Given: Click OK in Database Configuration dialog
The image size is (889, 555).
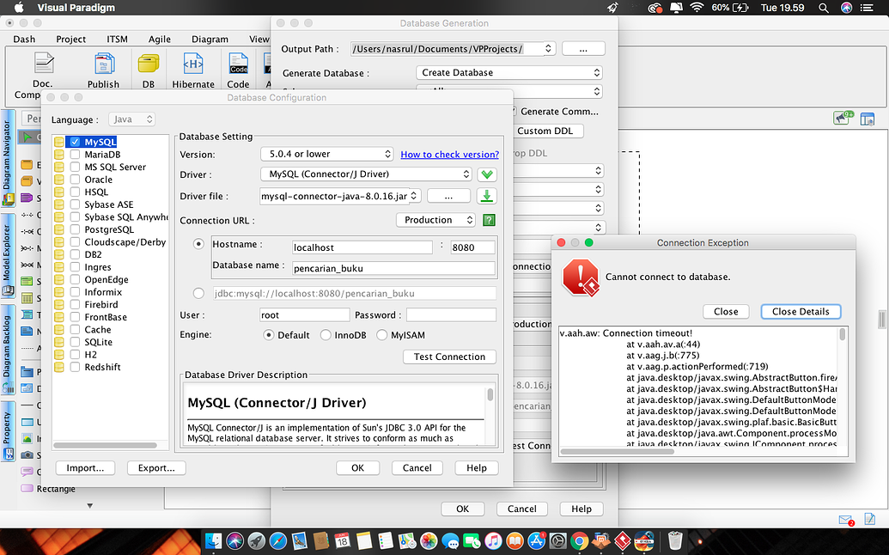Looking at the screenshot, I should 358,467.
